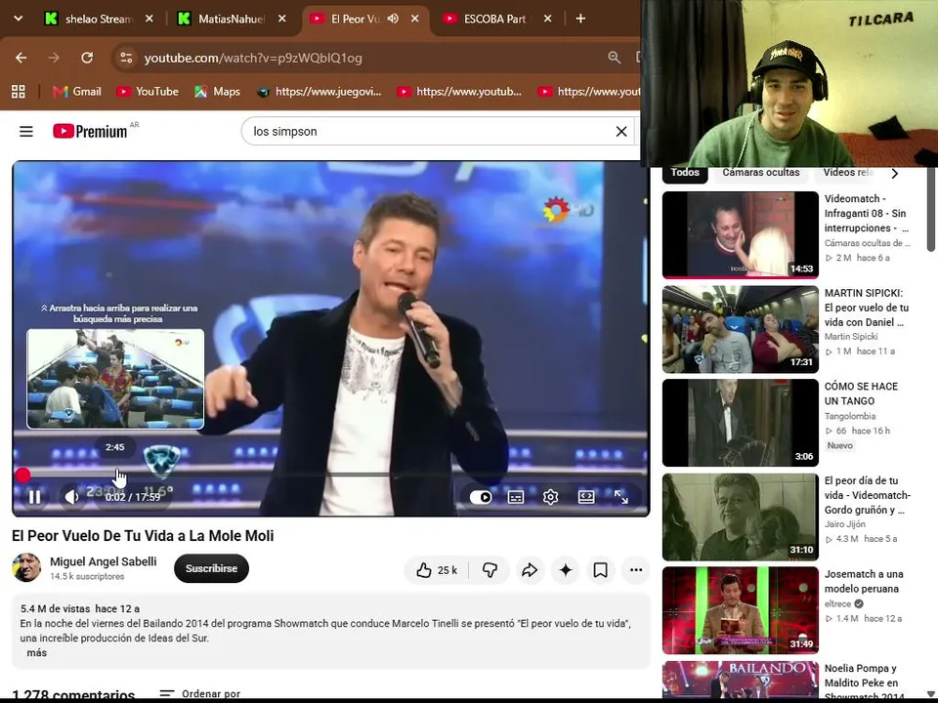Go forward in browser history
938x703 pixels.
54,58
